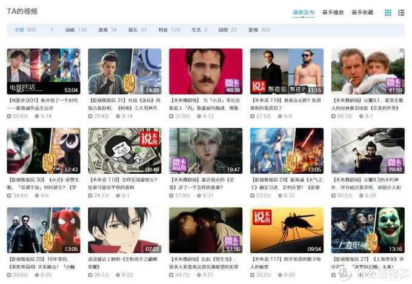Screen dimensions: 412x284
Task: Click play-count icon beside 60.3万
Action: click(333, 116)
